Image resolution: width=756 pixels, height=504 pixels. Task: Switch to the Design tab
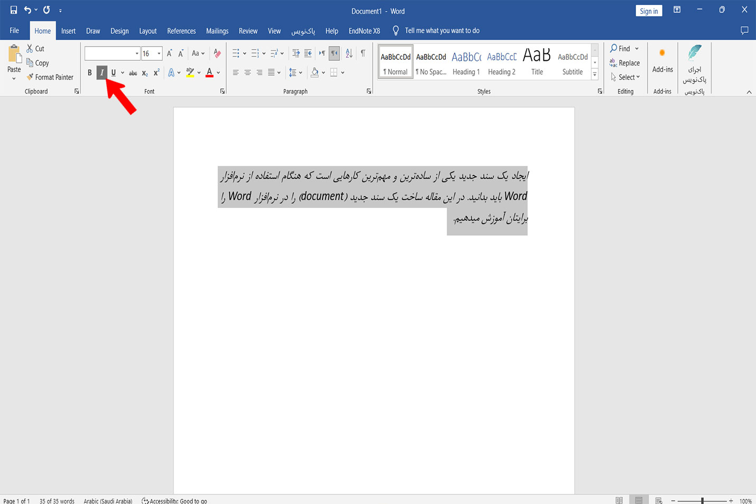point(119,31)
